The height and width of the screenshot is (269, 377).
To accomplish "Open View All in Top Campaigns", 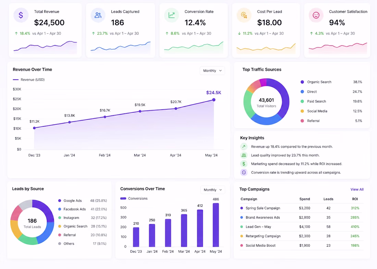I will tap(357, 189).
